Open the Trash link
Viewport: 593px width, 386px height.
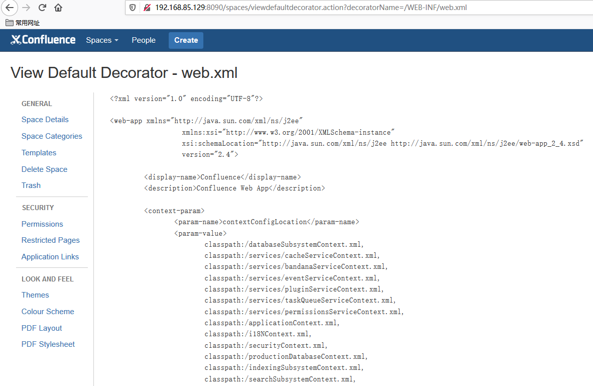tap(31, 185)
